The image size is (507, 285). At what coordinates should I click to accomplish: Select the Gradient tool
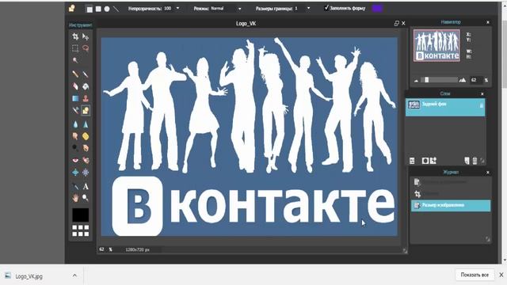tap(75, 98)
